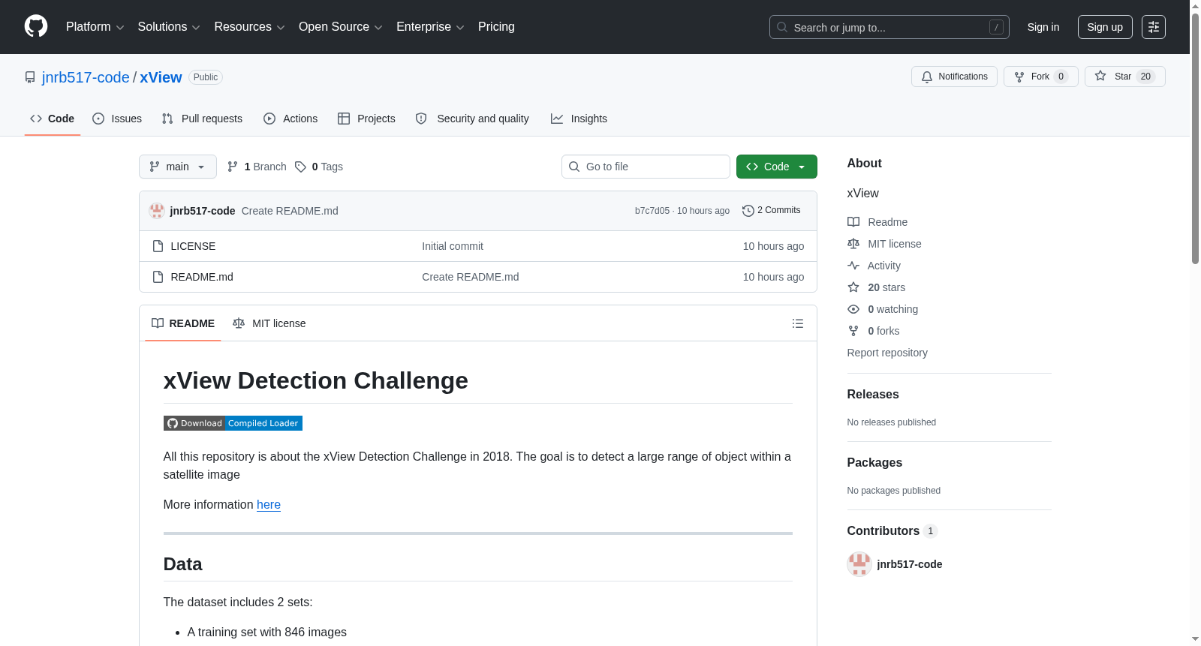The width and height of the screenshot is (1201, 646).
Task: Open the LICENSE file
Action: (x=193, y=246)
